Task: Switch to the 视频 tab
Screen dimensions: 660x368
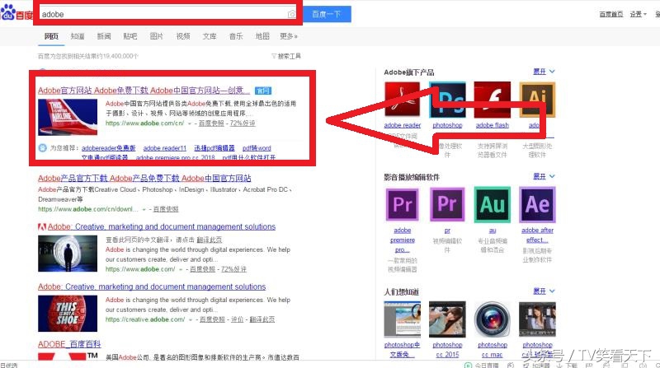Action: click(x=183, y=36)
